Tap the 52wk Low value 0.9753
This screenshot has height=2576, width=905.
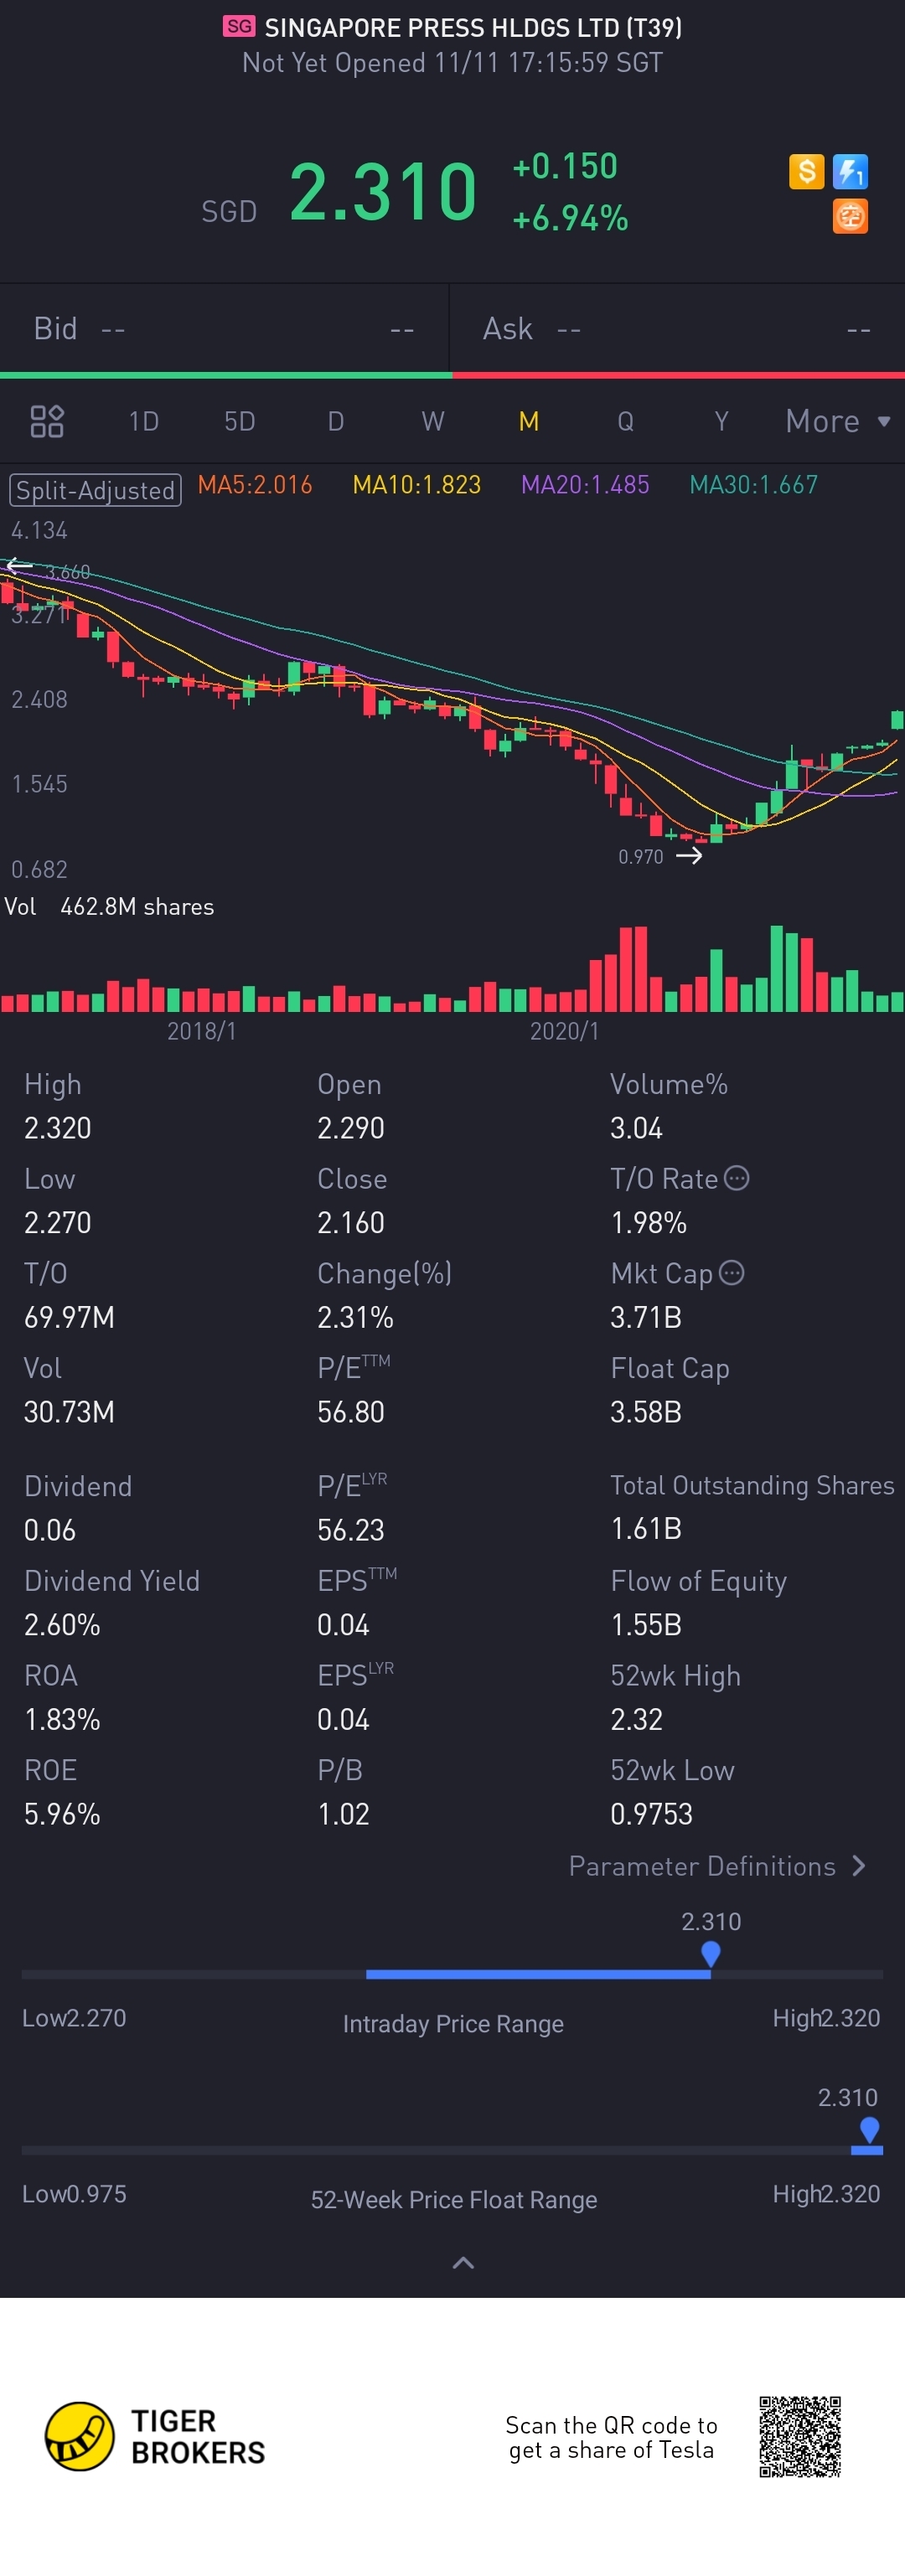click(x=651, y=1813)
